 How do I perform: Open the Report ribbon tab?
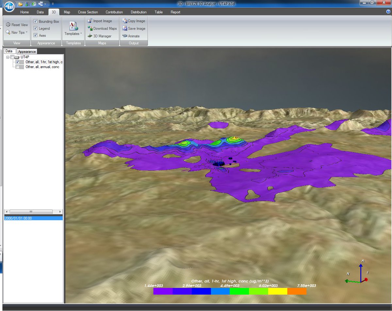pyautogui.click(x=175, y=12)
